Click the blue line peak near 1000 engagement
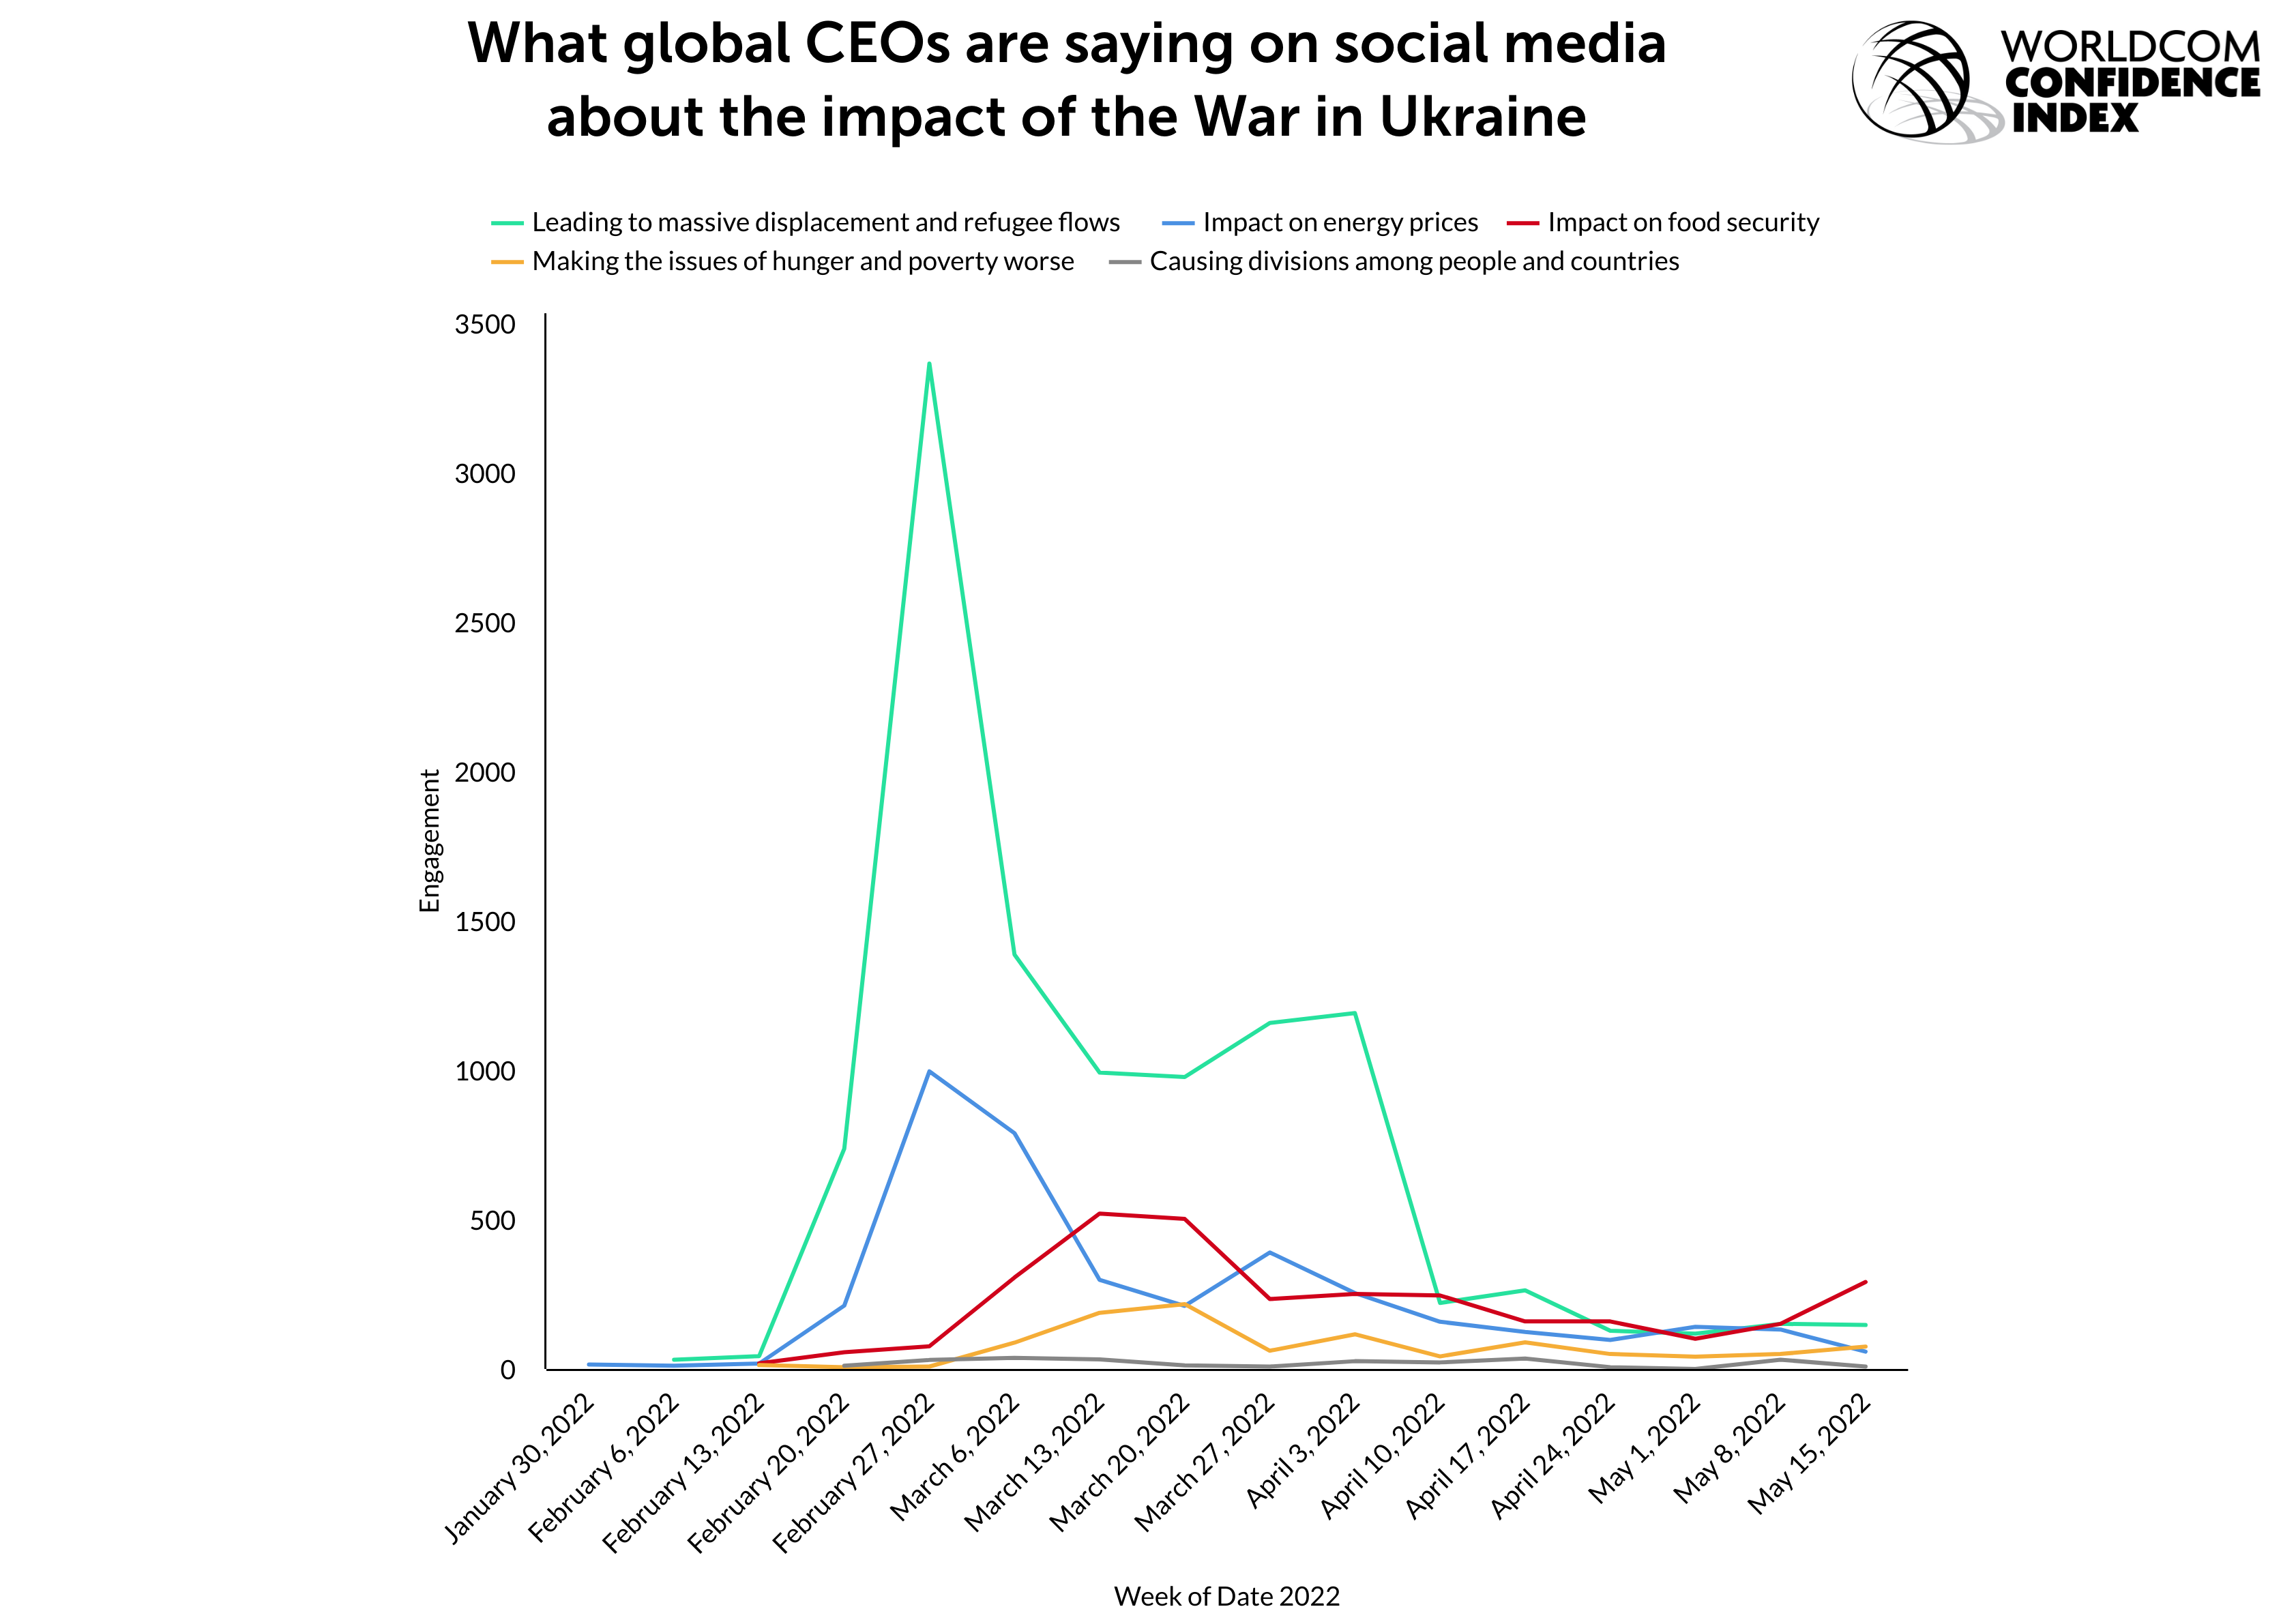 tap(929, 1071)
